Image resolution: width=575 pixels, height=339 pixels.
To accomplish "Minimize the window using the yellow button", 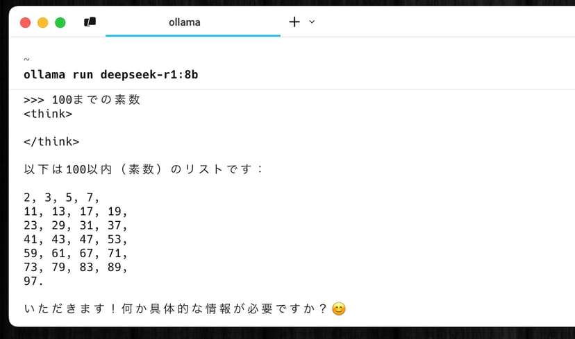I will (43, 22).
